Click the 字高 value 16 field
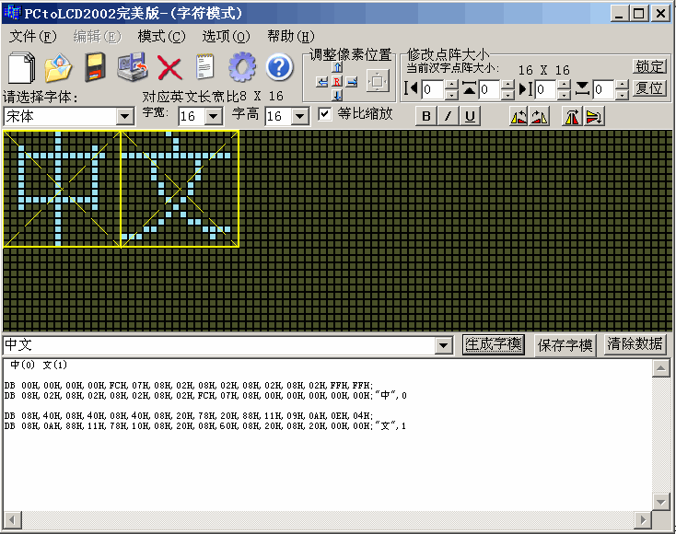 [x=278, y=116]
